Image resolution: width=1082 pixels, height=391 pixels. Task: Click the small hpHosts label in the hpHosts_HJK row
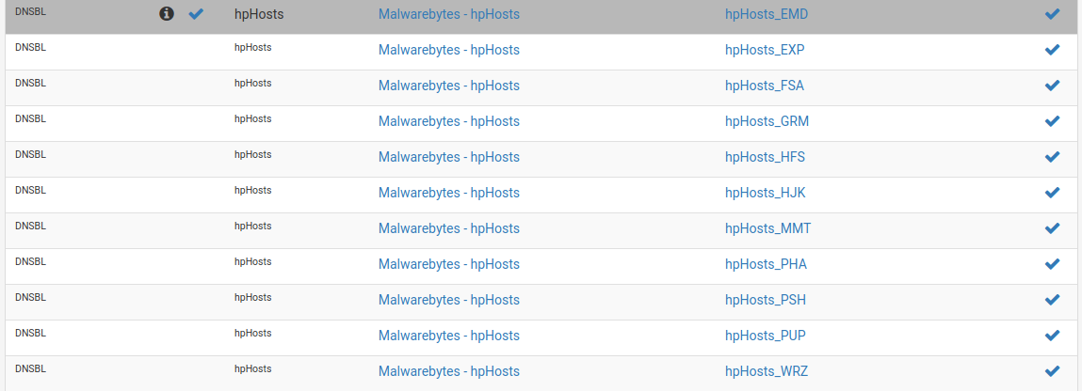pos(252,191)
